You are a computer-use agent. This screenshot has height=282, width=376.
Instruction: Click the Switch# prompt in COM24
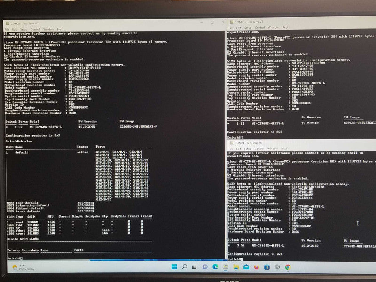tap(235, 259)
